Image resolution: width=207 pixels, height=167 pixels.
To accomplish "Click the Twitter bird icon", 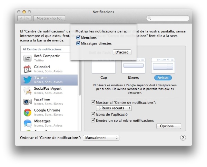I will 28,80.
